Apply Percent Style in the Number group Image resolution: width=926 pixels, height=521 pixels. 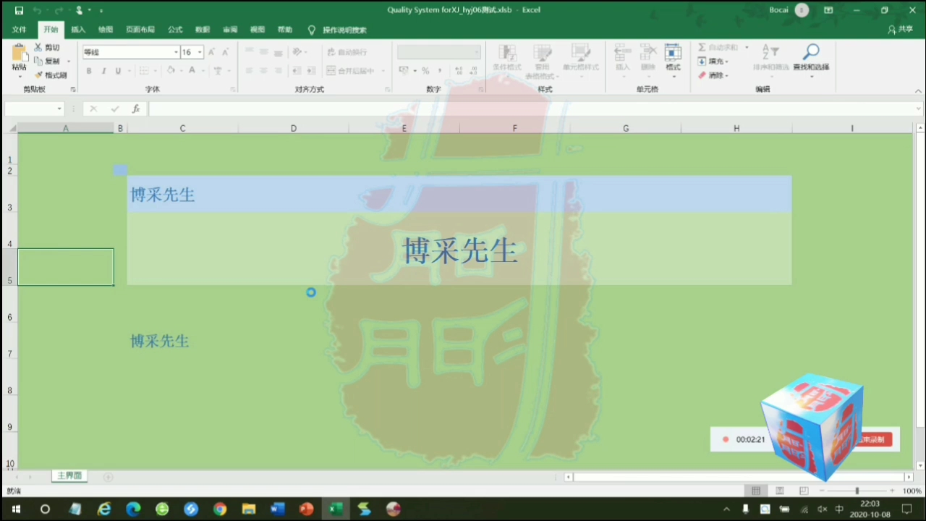coord(424,71)
